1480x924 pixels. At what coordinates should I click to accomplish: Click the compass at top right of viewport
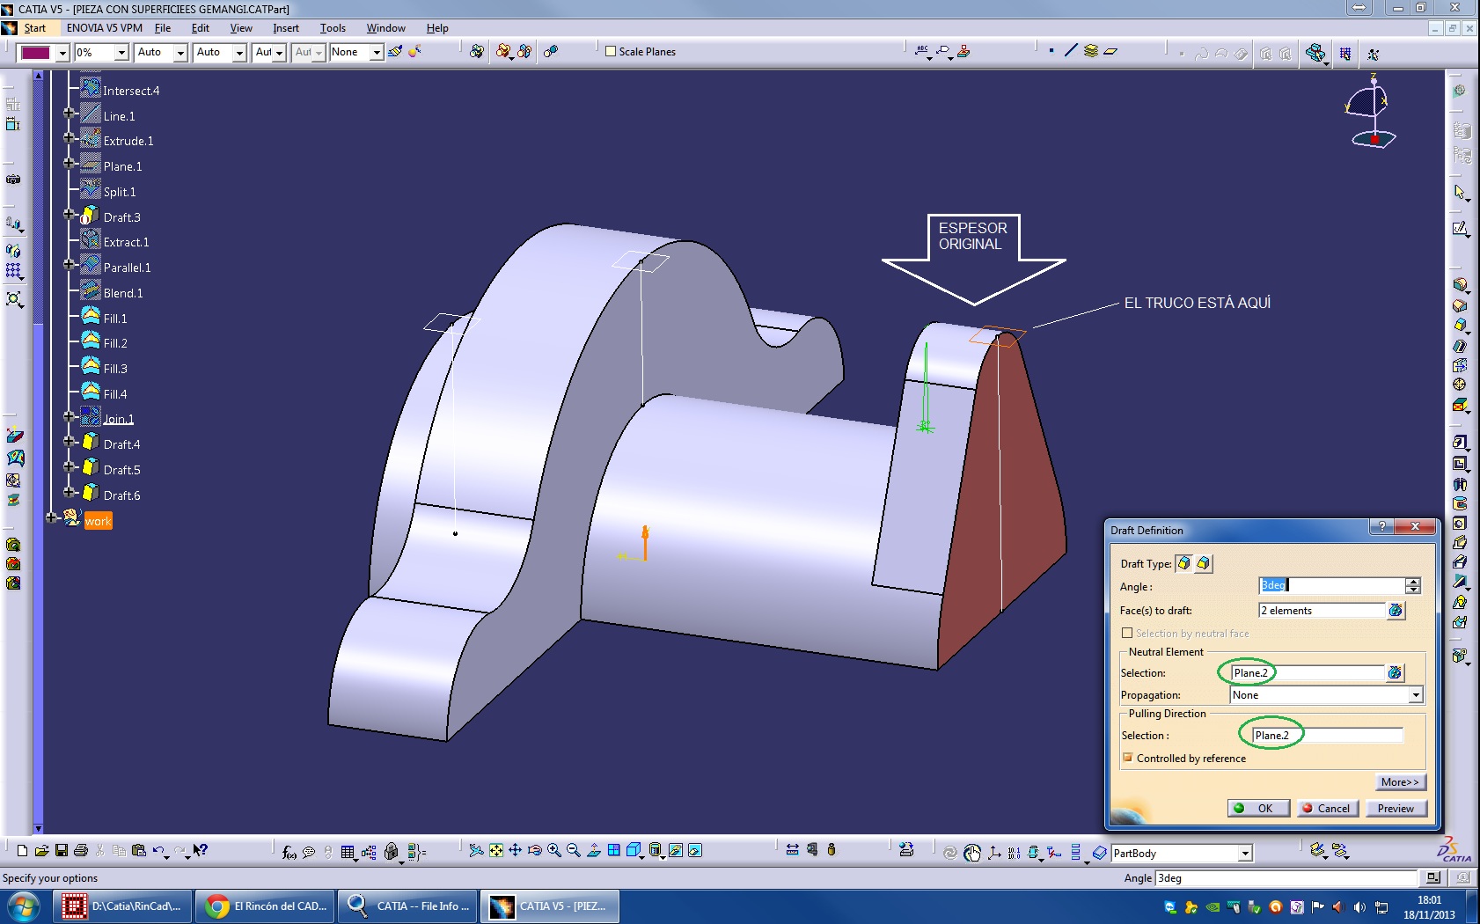1370,113
